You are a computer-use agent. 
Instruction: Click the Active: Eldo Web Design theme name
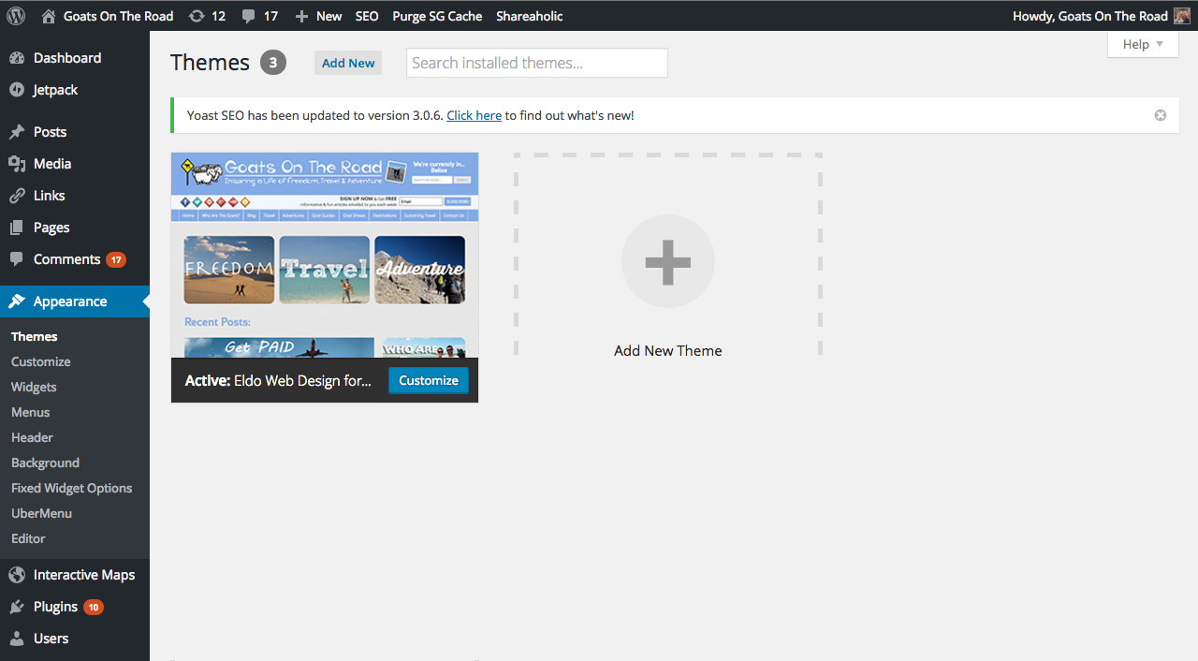coord(278,380)
